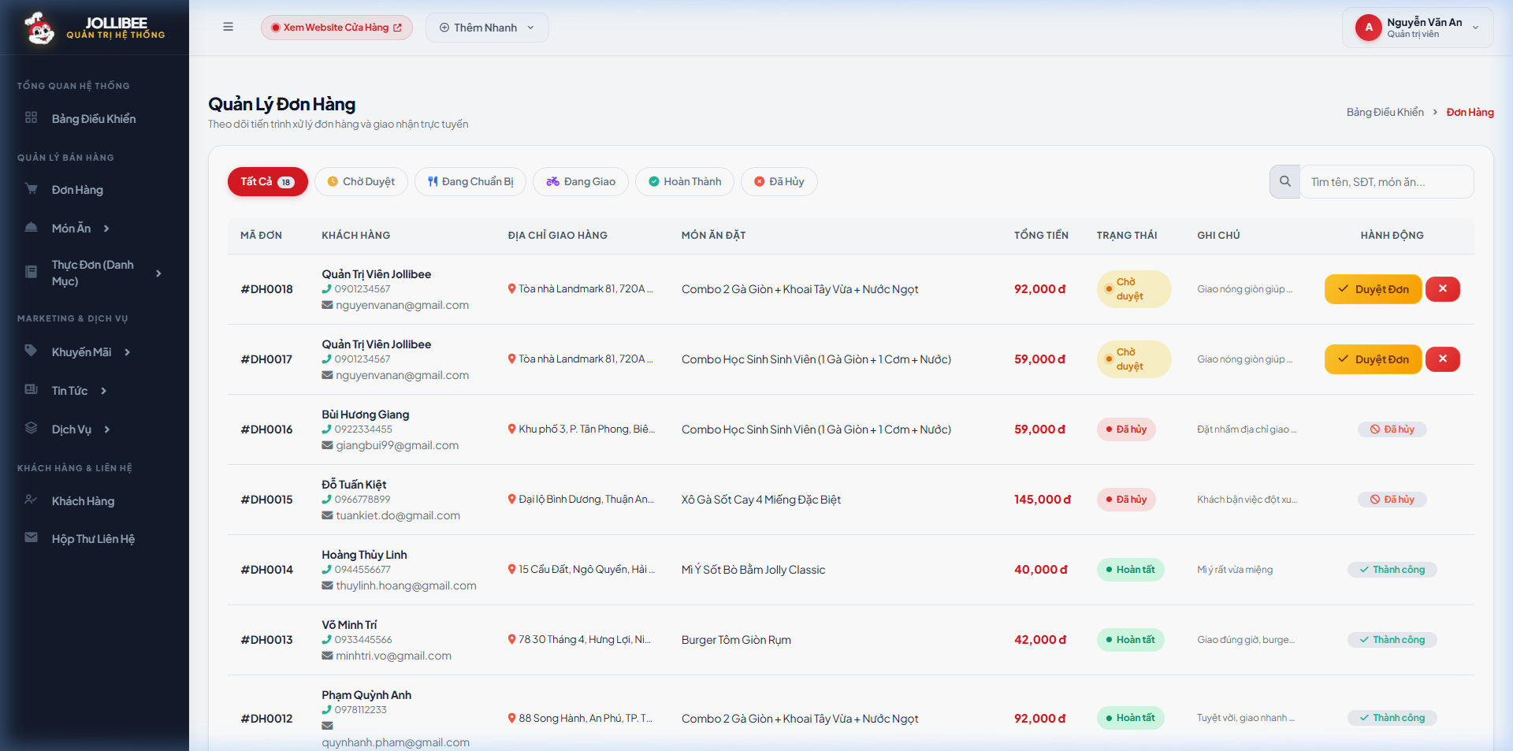Click the Hộp Thư Liên Hệ envelope icon
The image size is (1513, 751).
32,537
